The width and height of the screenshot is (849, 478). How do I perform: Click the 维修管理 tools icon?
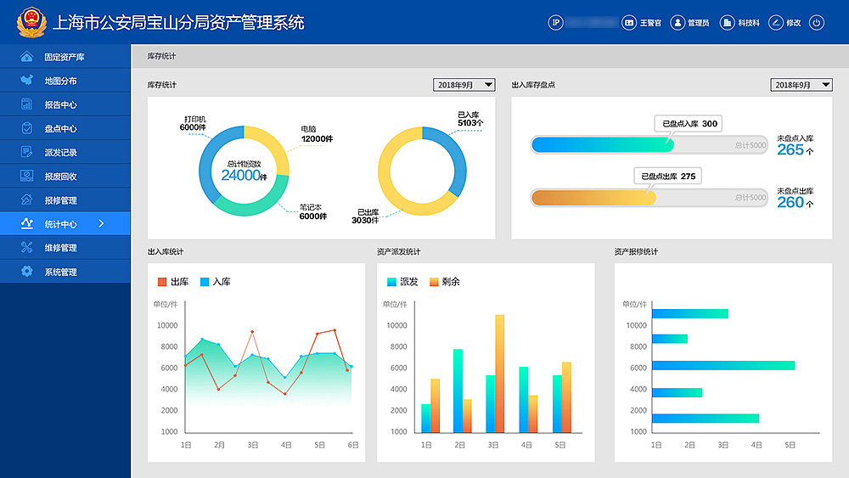click(x=26, y=247)
